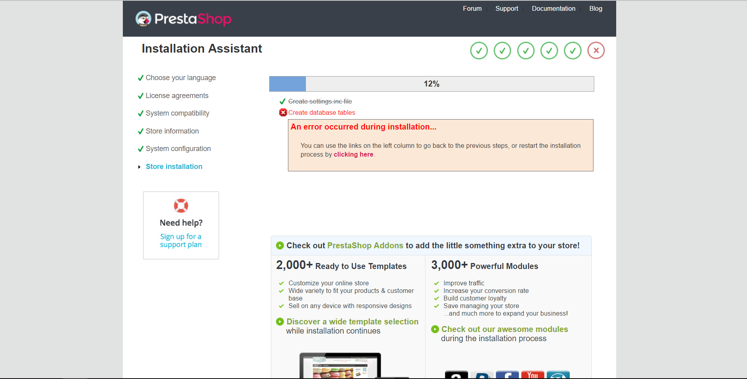747x379 pixels.
Task: Click the template preview monitor image
Action: 340,365
